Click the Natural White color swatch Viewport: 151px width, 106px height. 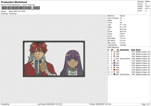[x=114, y=58]
